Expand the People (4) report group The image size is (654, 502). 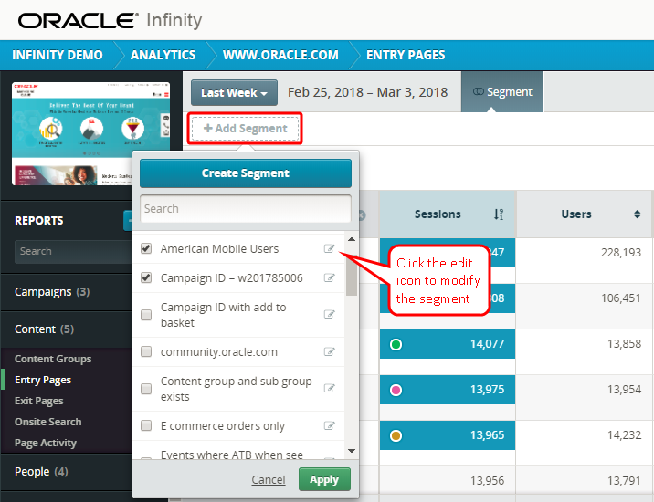click(41, 472)
